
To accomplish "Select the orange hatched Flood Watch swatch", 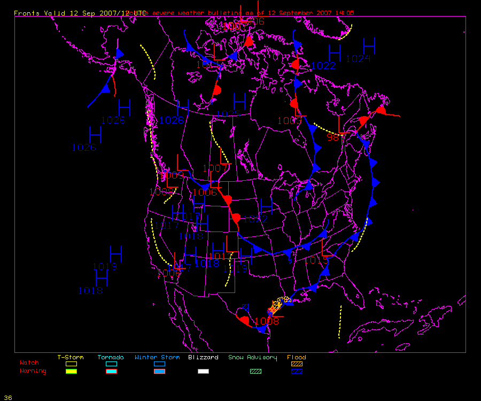I will point(297,364).
